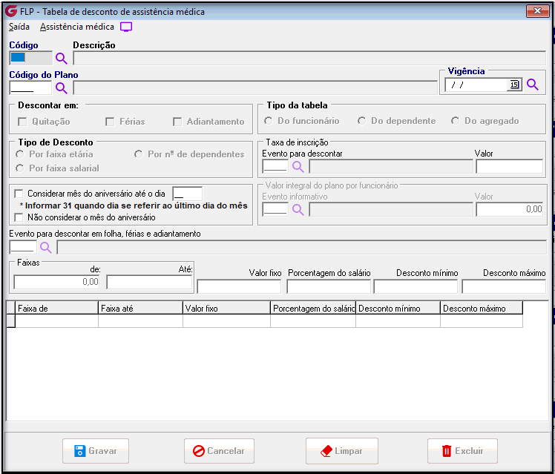The image size is (555, 474).
Task: Check the Férias checkbox
Action: coord(110,122)
